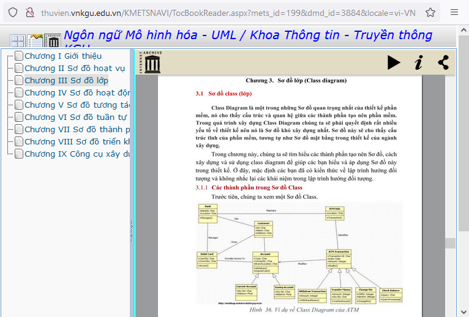Click the document with handshake icon

(x=36, y=41)
